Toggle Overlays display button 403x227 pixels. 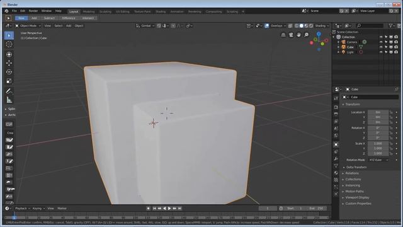pos(267,26)
